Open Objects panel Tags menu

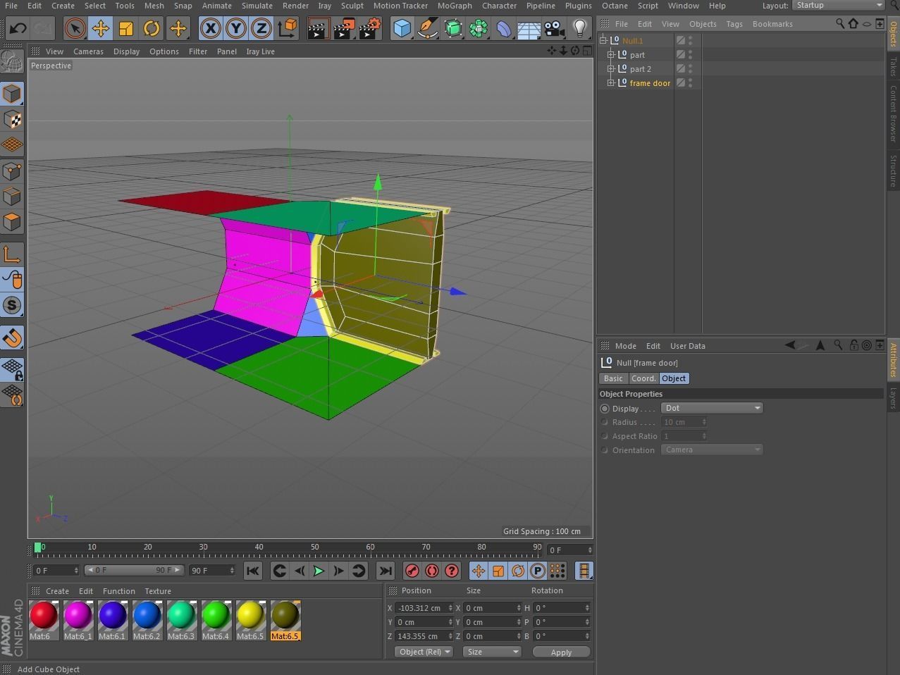click(x=734, y=24)
